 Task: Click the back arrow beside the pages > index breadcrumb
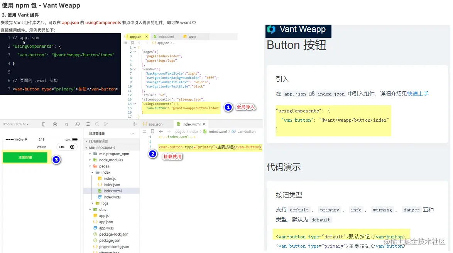161,132
